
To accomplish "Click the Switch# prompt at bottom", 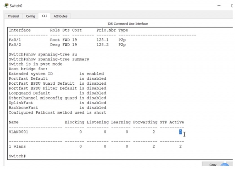I will click(17, 156).
